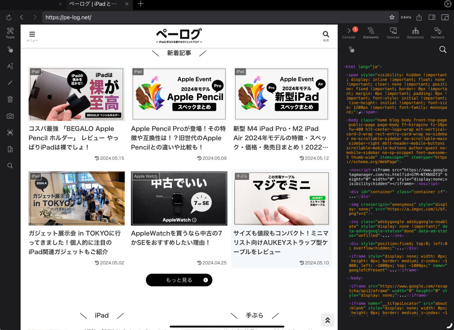454x330 pixels.
Task: Open a new tab with plus
Action: (141, 4)
